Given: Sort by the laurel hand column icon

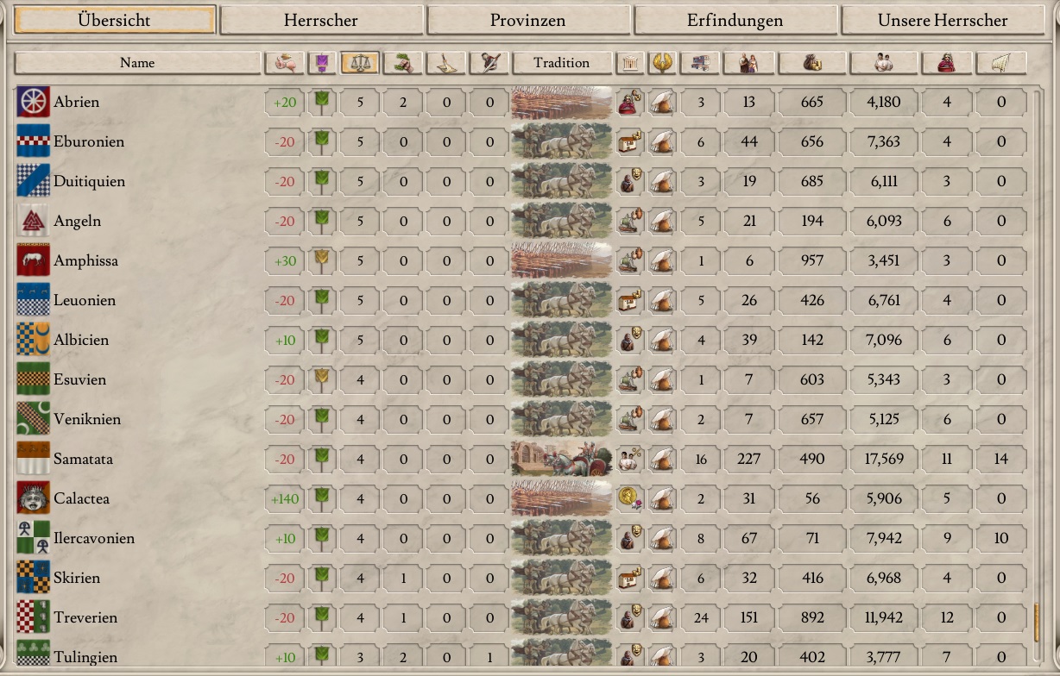Looking at the screenshot, I should [403, 63].
